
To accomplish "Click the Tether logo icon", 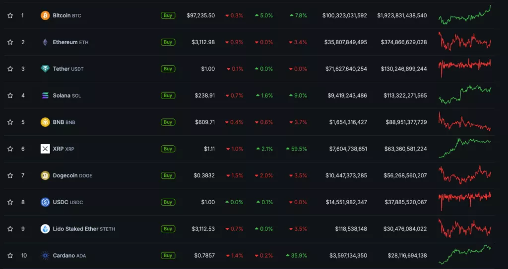I will pos(45,69).
